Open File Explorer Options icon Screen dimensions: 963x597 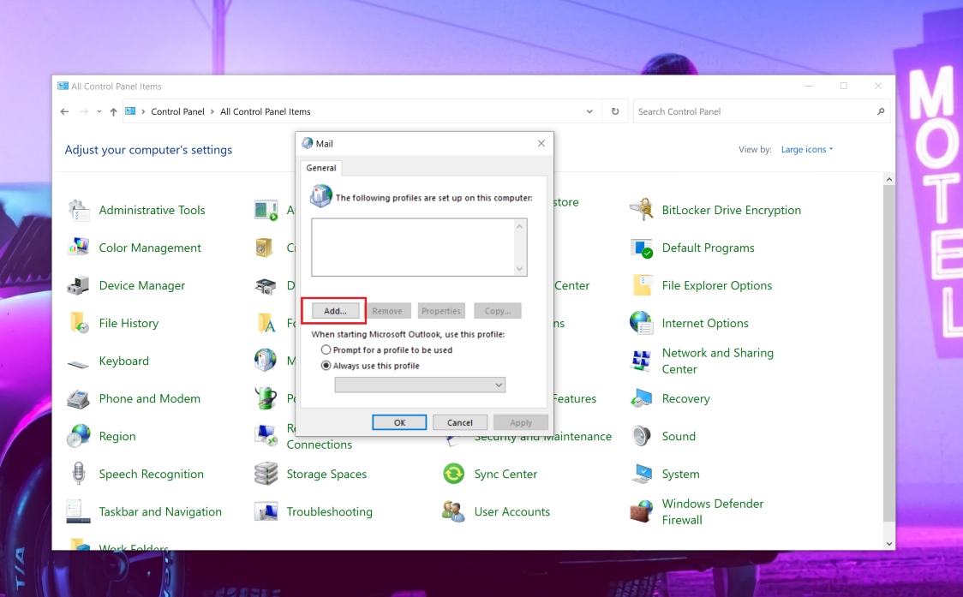[642, 285]
